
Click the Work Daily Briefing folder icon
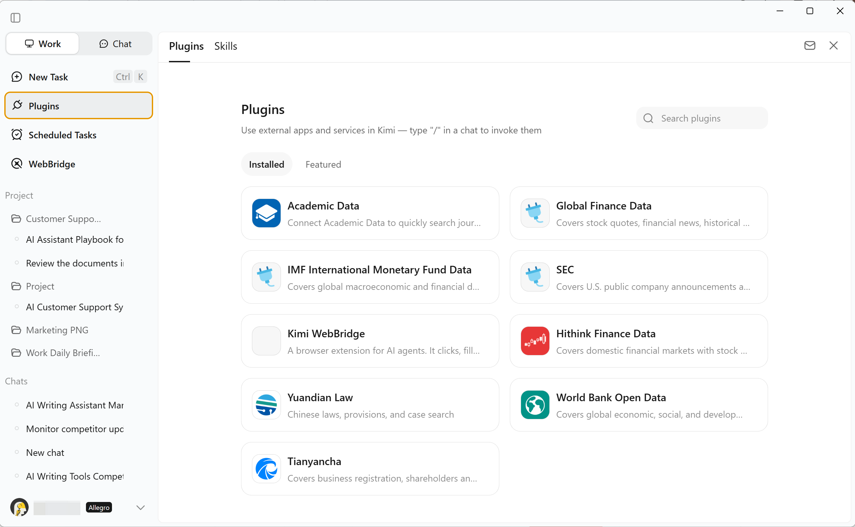(x=16, y=353)
